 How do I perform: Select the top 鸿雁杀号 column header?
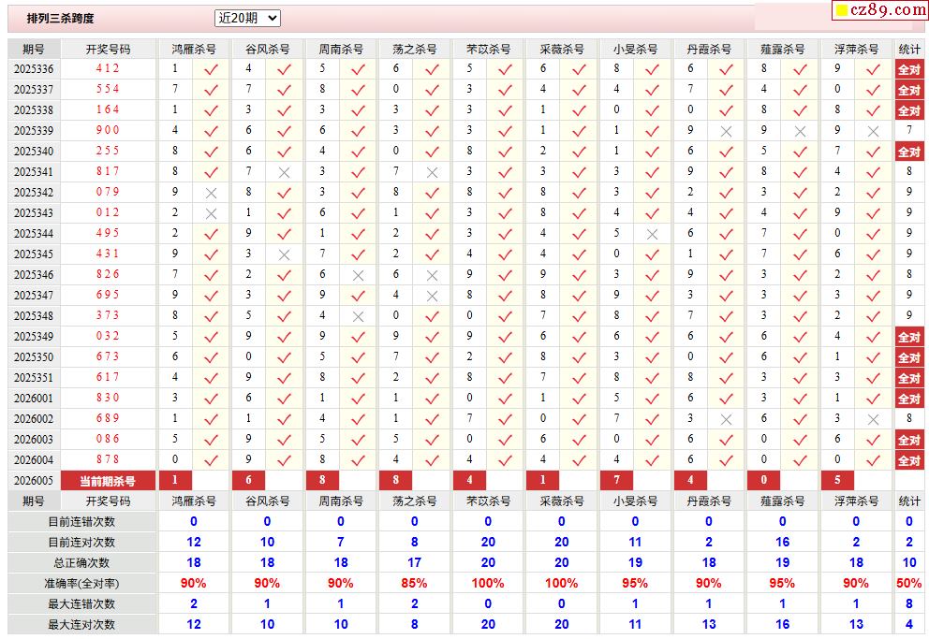[194, 49]
